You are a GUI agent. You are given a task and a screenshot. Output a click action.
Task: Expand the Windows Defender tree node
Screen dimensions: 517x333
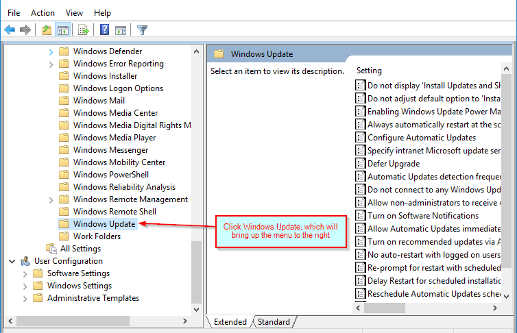coord(51,52)
